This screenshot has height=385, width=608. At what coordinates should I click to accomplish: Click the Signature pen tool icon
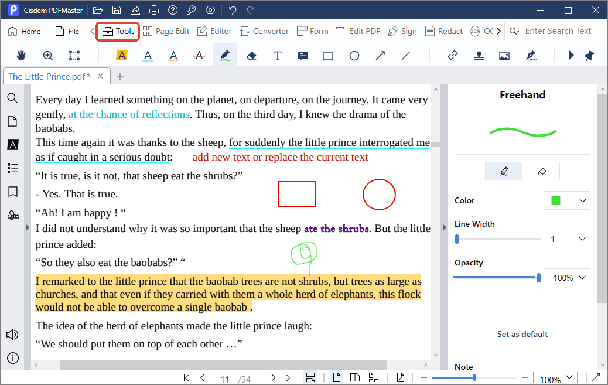(x=531, y=56)
